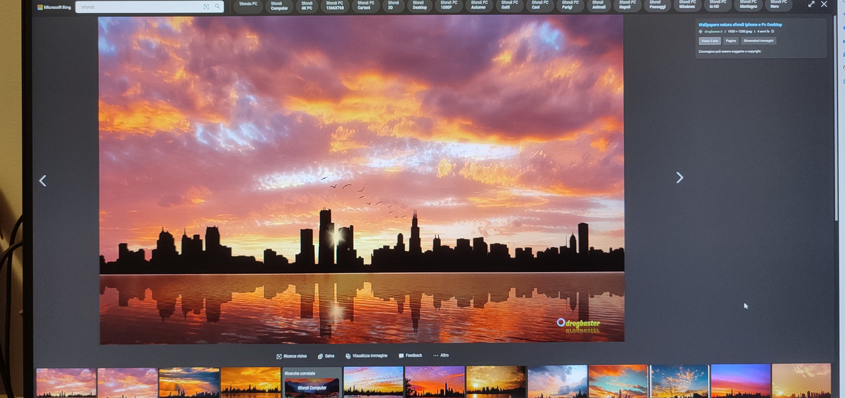Pick the 'Sfondi 3D' chip

393,5
